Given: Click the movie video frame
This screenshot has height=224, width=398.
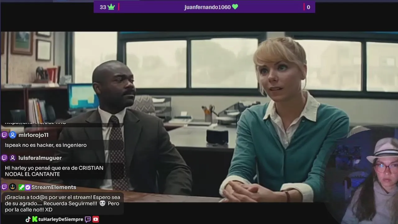Looking at the screenshot, I should click(199, 117).
